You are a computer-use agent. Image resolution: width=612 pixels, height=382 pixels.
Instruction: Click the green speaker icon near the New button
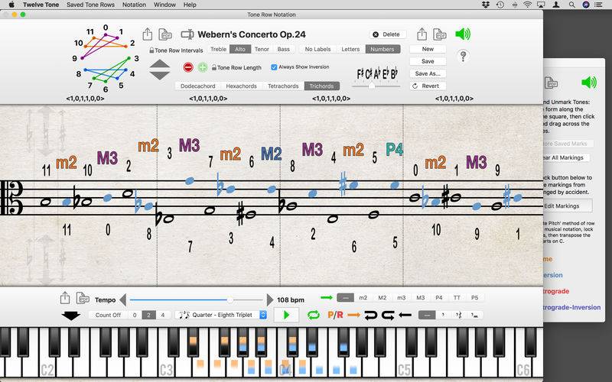click(x=463, y=34)
